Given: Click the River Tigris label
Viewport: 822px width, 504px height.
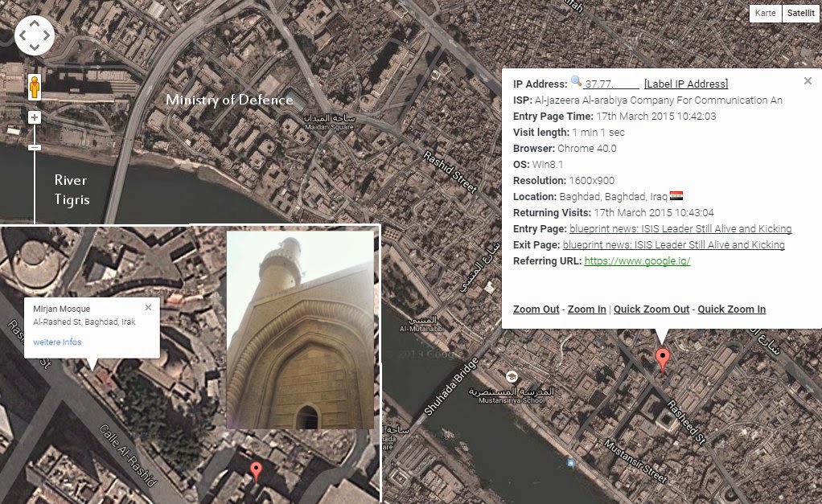Looking at the screenshot, I should [72, 190].
